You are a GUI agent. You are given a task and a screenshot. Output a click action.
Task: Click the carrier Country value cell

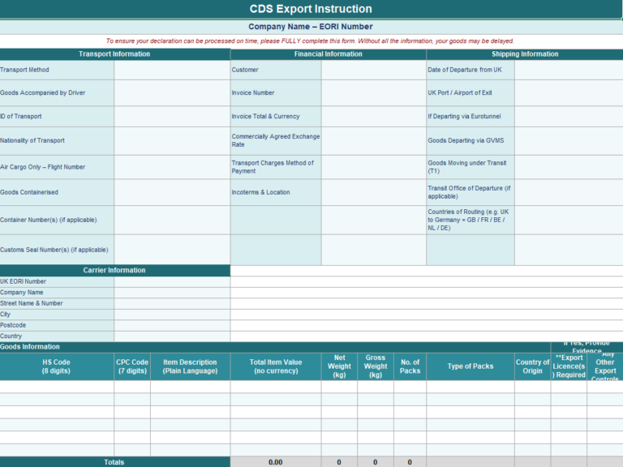172,336
